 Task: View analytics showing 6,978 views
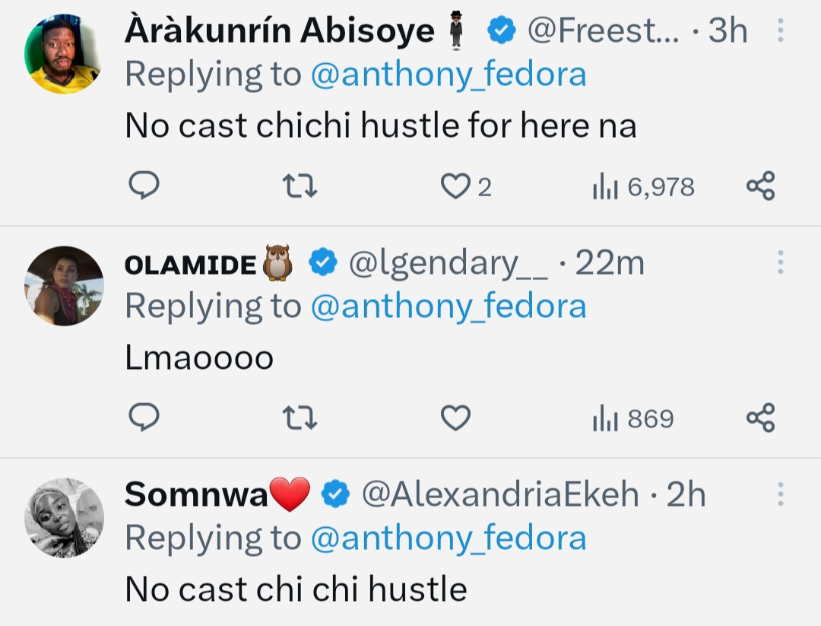643,186
